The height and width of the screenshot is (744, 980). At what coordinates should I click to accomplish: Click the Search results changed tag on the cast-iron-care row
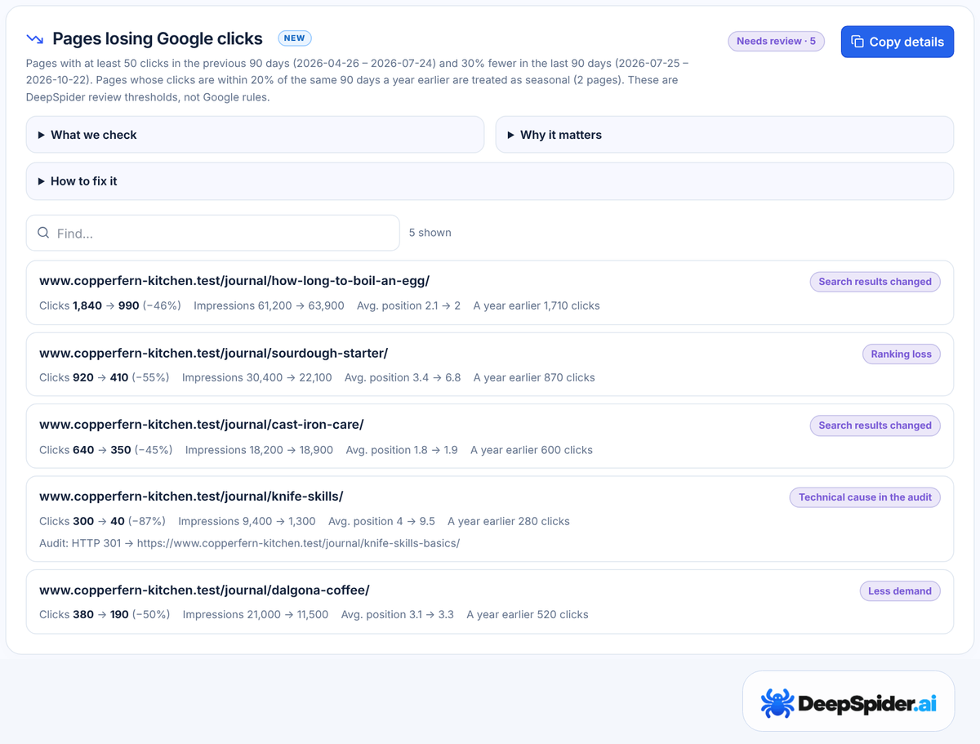[x=875, y=425]
